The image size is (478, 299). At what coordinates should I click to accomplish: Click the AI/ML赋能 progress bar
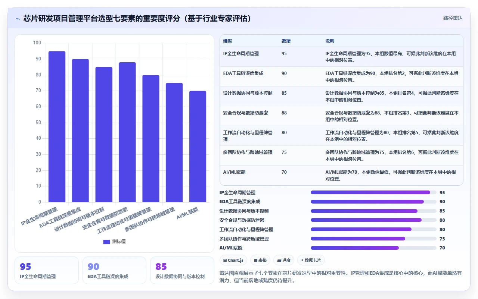pyautogui.click(x=373, y=248)
